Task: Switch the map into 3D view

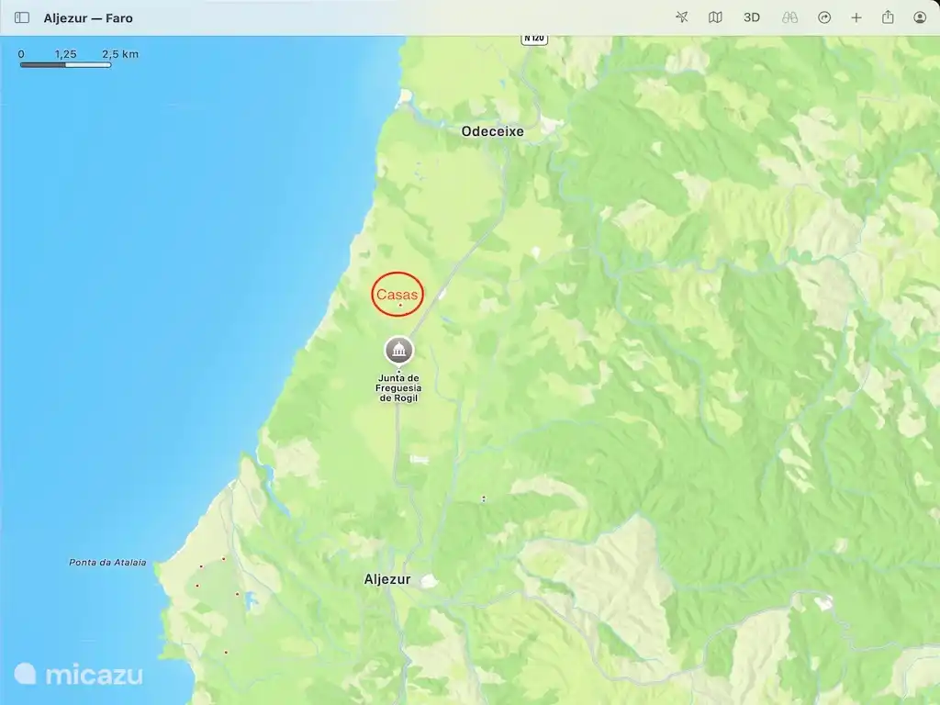Action: [x=752, y=17]
